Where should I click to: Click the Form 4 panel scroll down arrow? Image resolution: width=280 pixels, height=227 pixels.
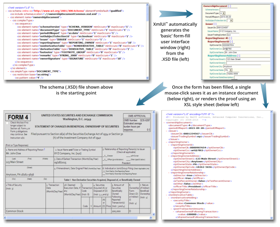click(154, 214)
